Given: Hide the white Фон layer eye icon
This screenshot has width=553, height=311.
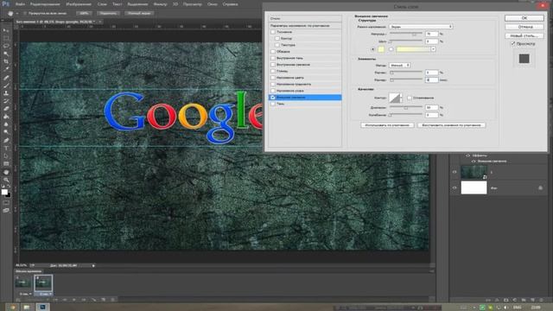Looking at the screenshot, I should pyautogui.click(x=454, y=188).
